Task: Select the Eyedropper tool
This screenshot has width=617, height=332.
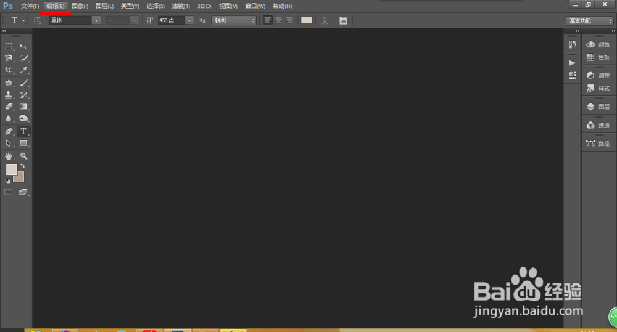Action: click(23, 70)
